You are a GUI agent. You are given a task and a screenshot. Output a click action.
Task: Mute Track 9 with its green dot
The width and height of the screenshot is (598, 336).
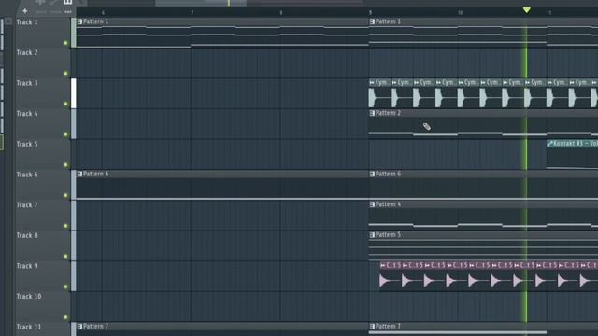[65, 287]
